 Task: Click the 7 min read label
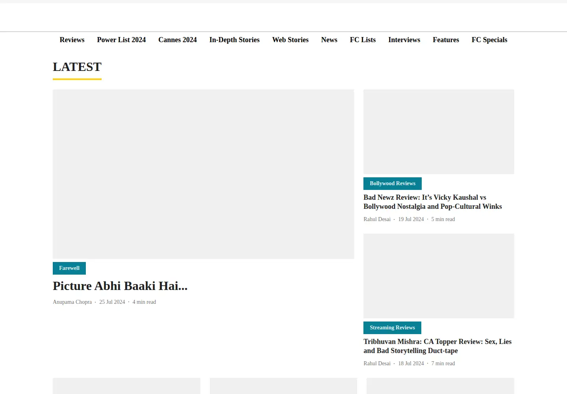(x=443, y=364)
